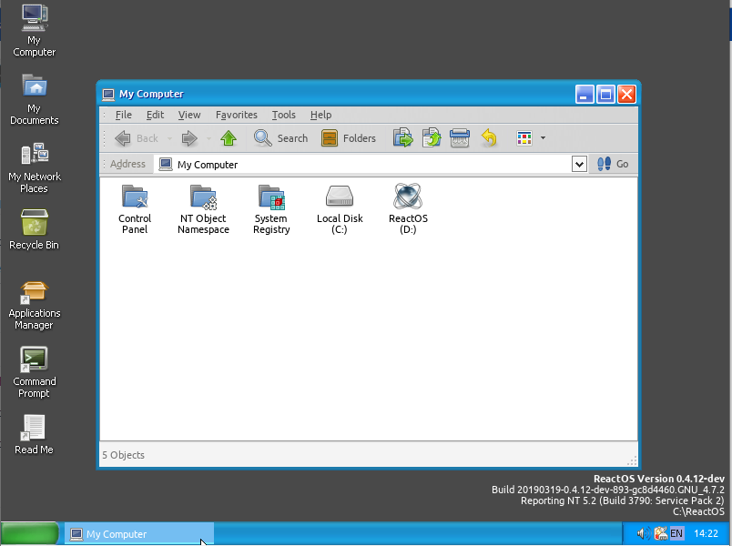Open the File menu
Image resolution: width=732 pixels, height=546 pixels.
coord(124,115)
